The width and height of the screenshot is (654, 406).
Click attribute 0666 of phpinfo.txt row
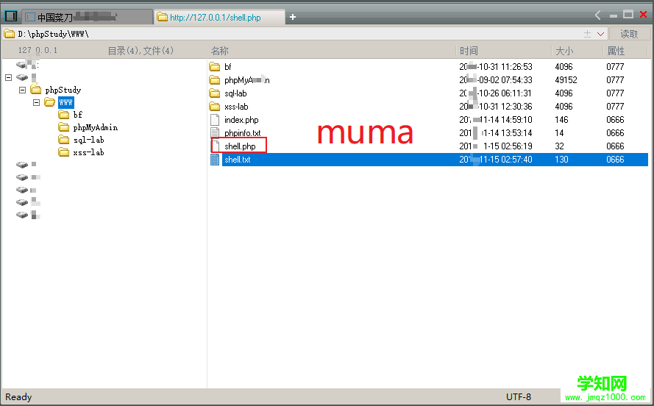(x=615, y=133)
